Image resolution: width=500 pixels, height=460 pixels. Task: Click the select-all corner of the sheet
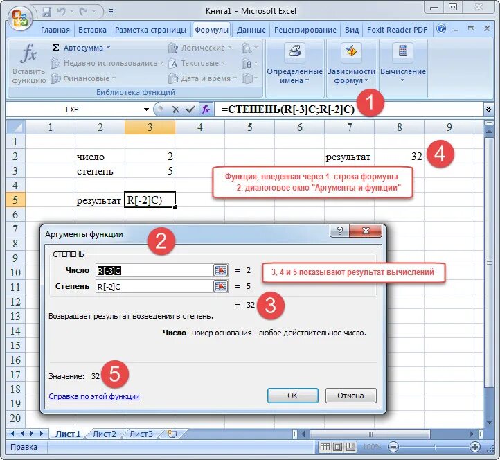coord(16,127)
